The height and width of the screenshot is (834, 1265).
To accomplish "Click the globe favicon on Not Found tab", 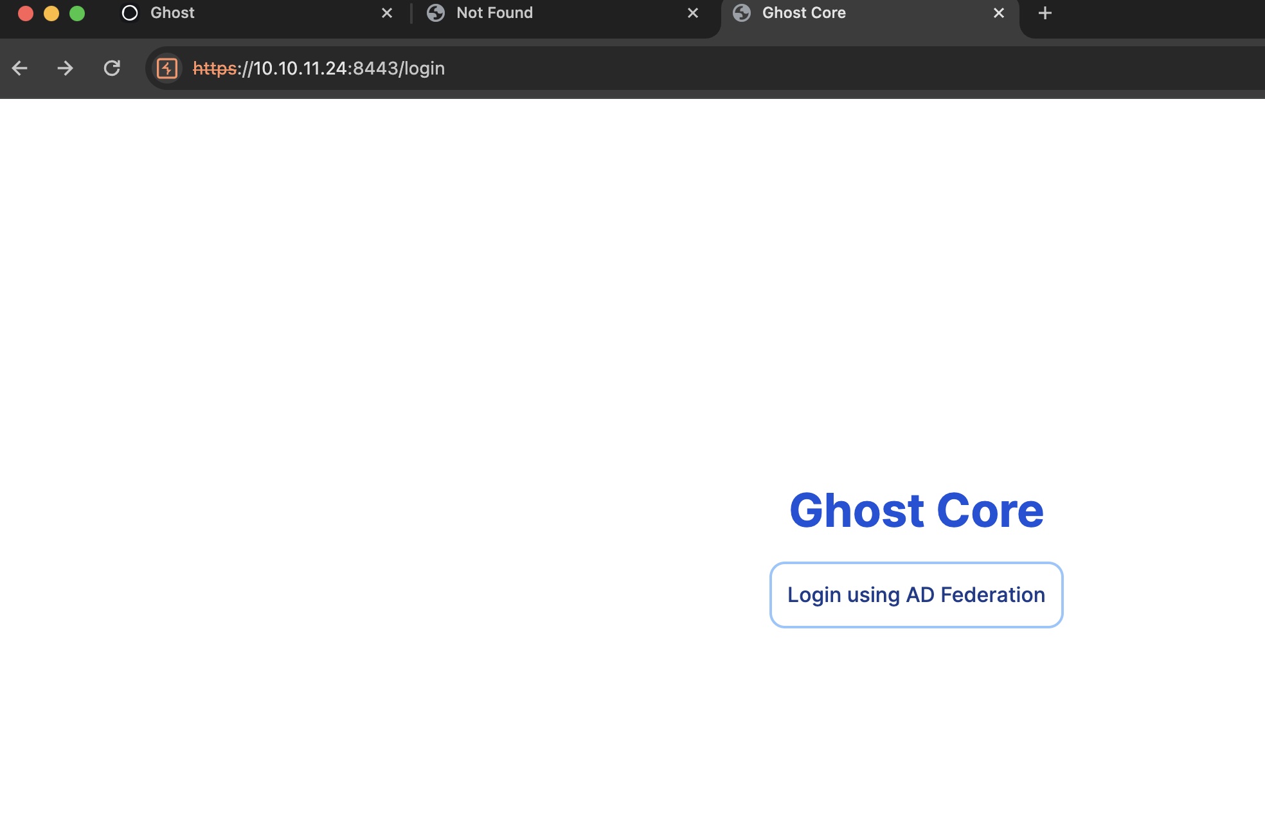I will coord(436,13).
